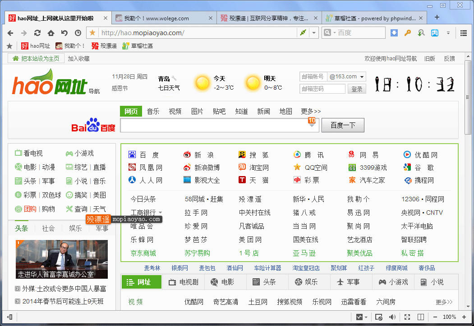Toggle the sidebar icon at bottom left
Viewport: 474px width, 326px height.
point(9,317)
